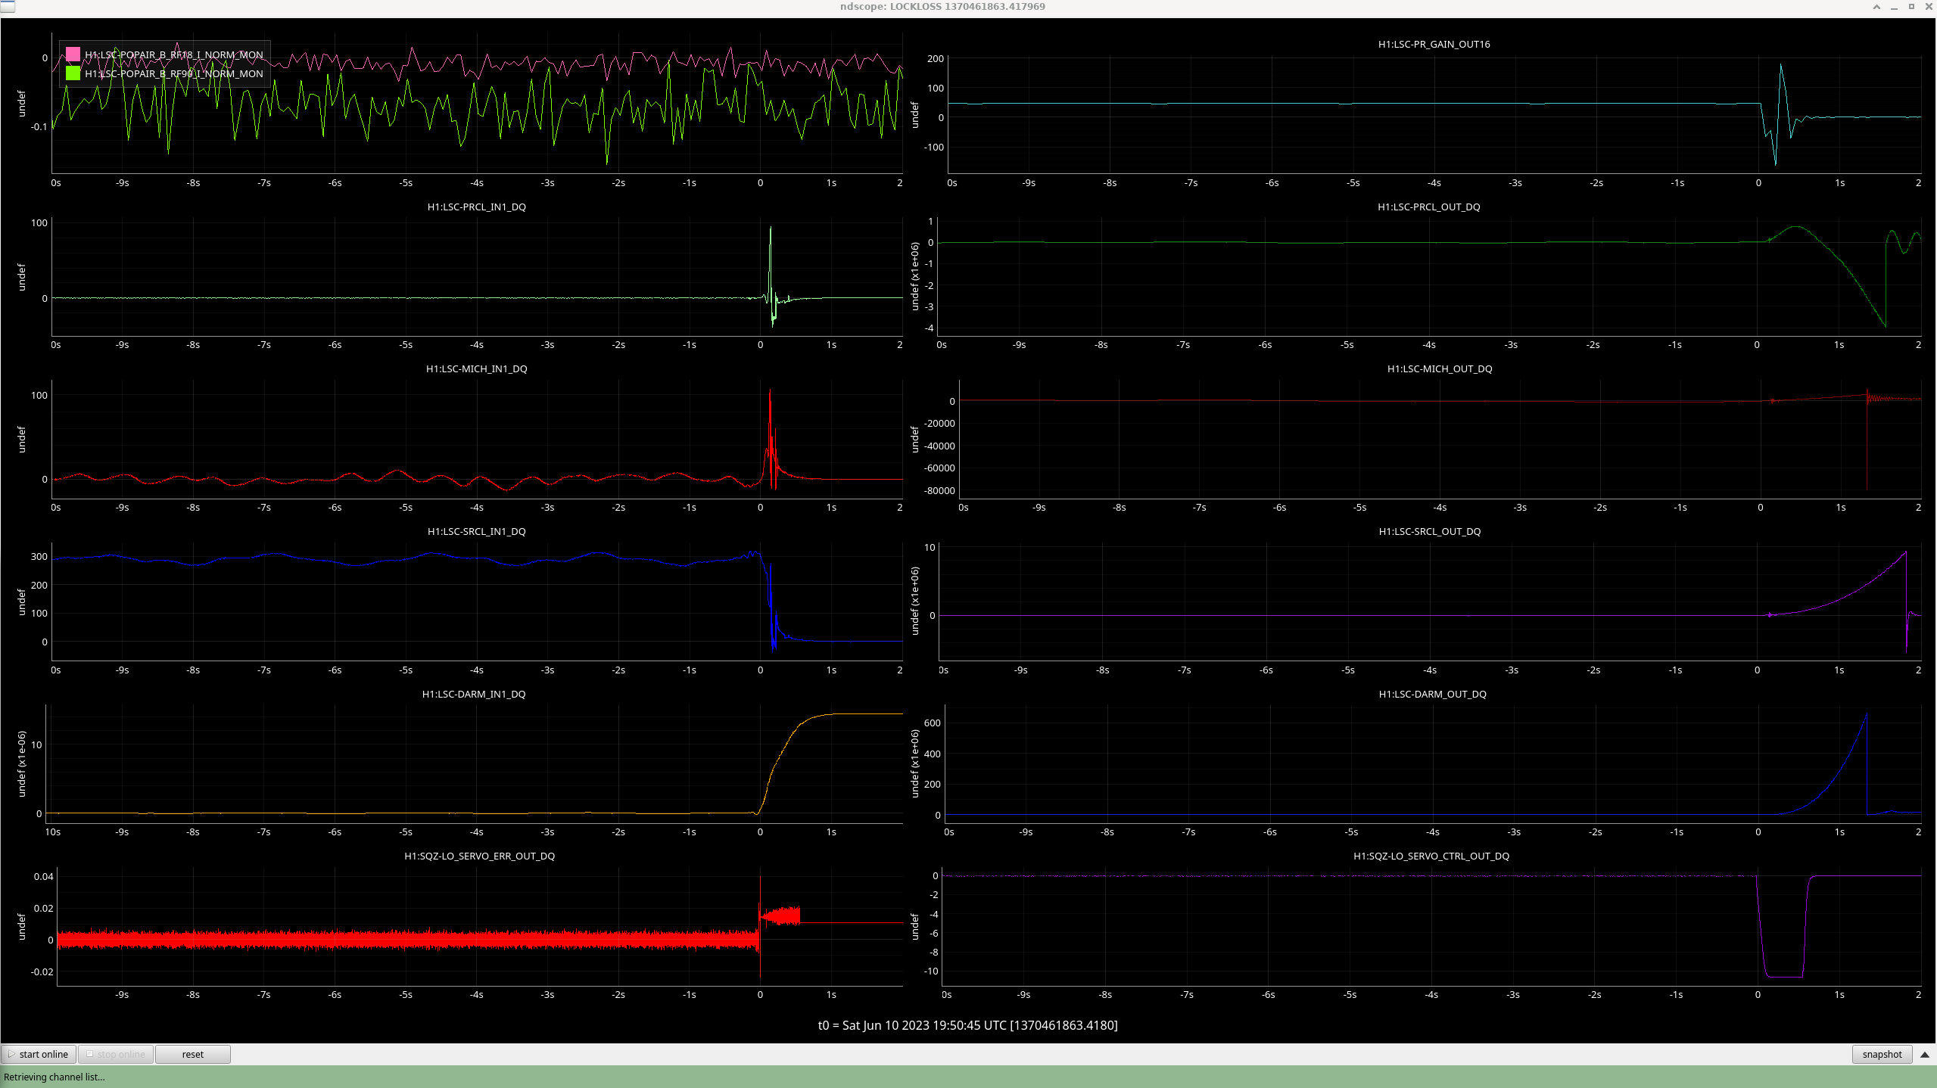Click the H1:SQZ-LO_SERVO_ERR_OUT_DQ plot title
This screenshot has width=1937, height=1088.
click(x=479, y=856)
